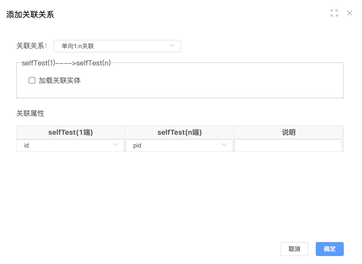The height and width of the screenshot is (264, 362).
Task: Click the chevron arrow in id dropdown
Action: [115, 145]
